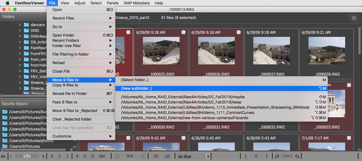This screenshot has height=161, width=362.
Task: Decrease rating with the down arrow
Action: pos(246,156)
